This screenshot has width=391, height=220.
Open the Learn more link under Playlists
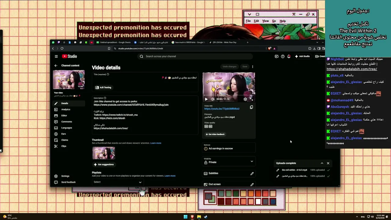tap(170, 176)
